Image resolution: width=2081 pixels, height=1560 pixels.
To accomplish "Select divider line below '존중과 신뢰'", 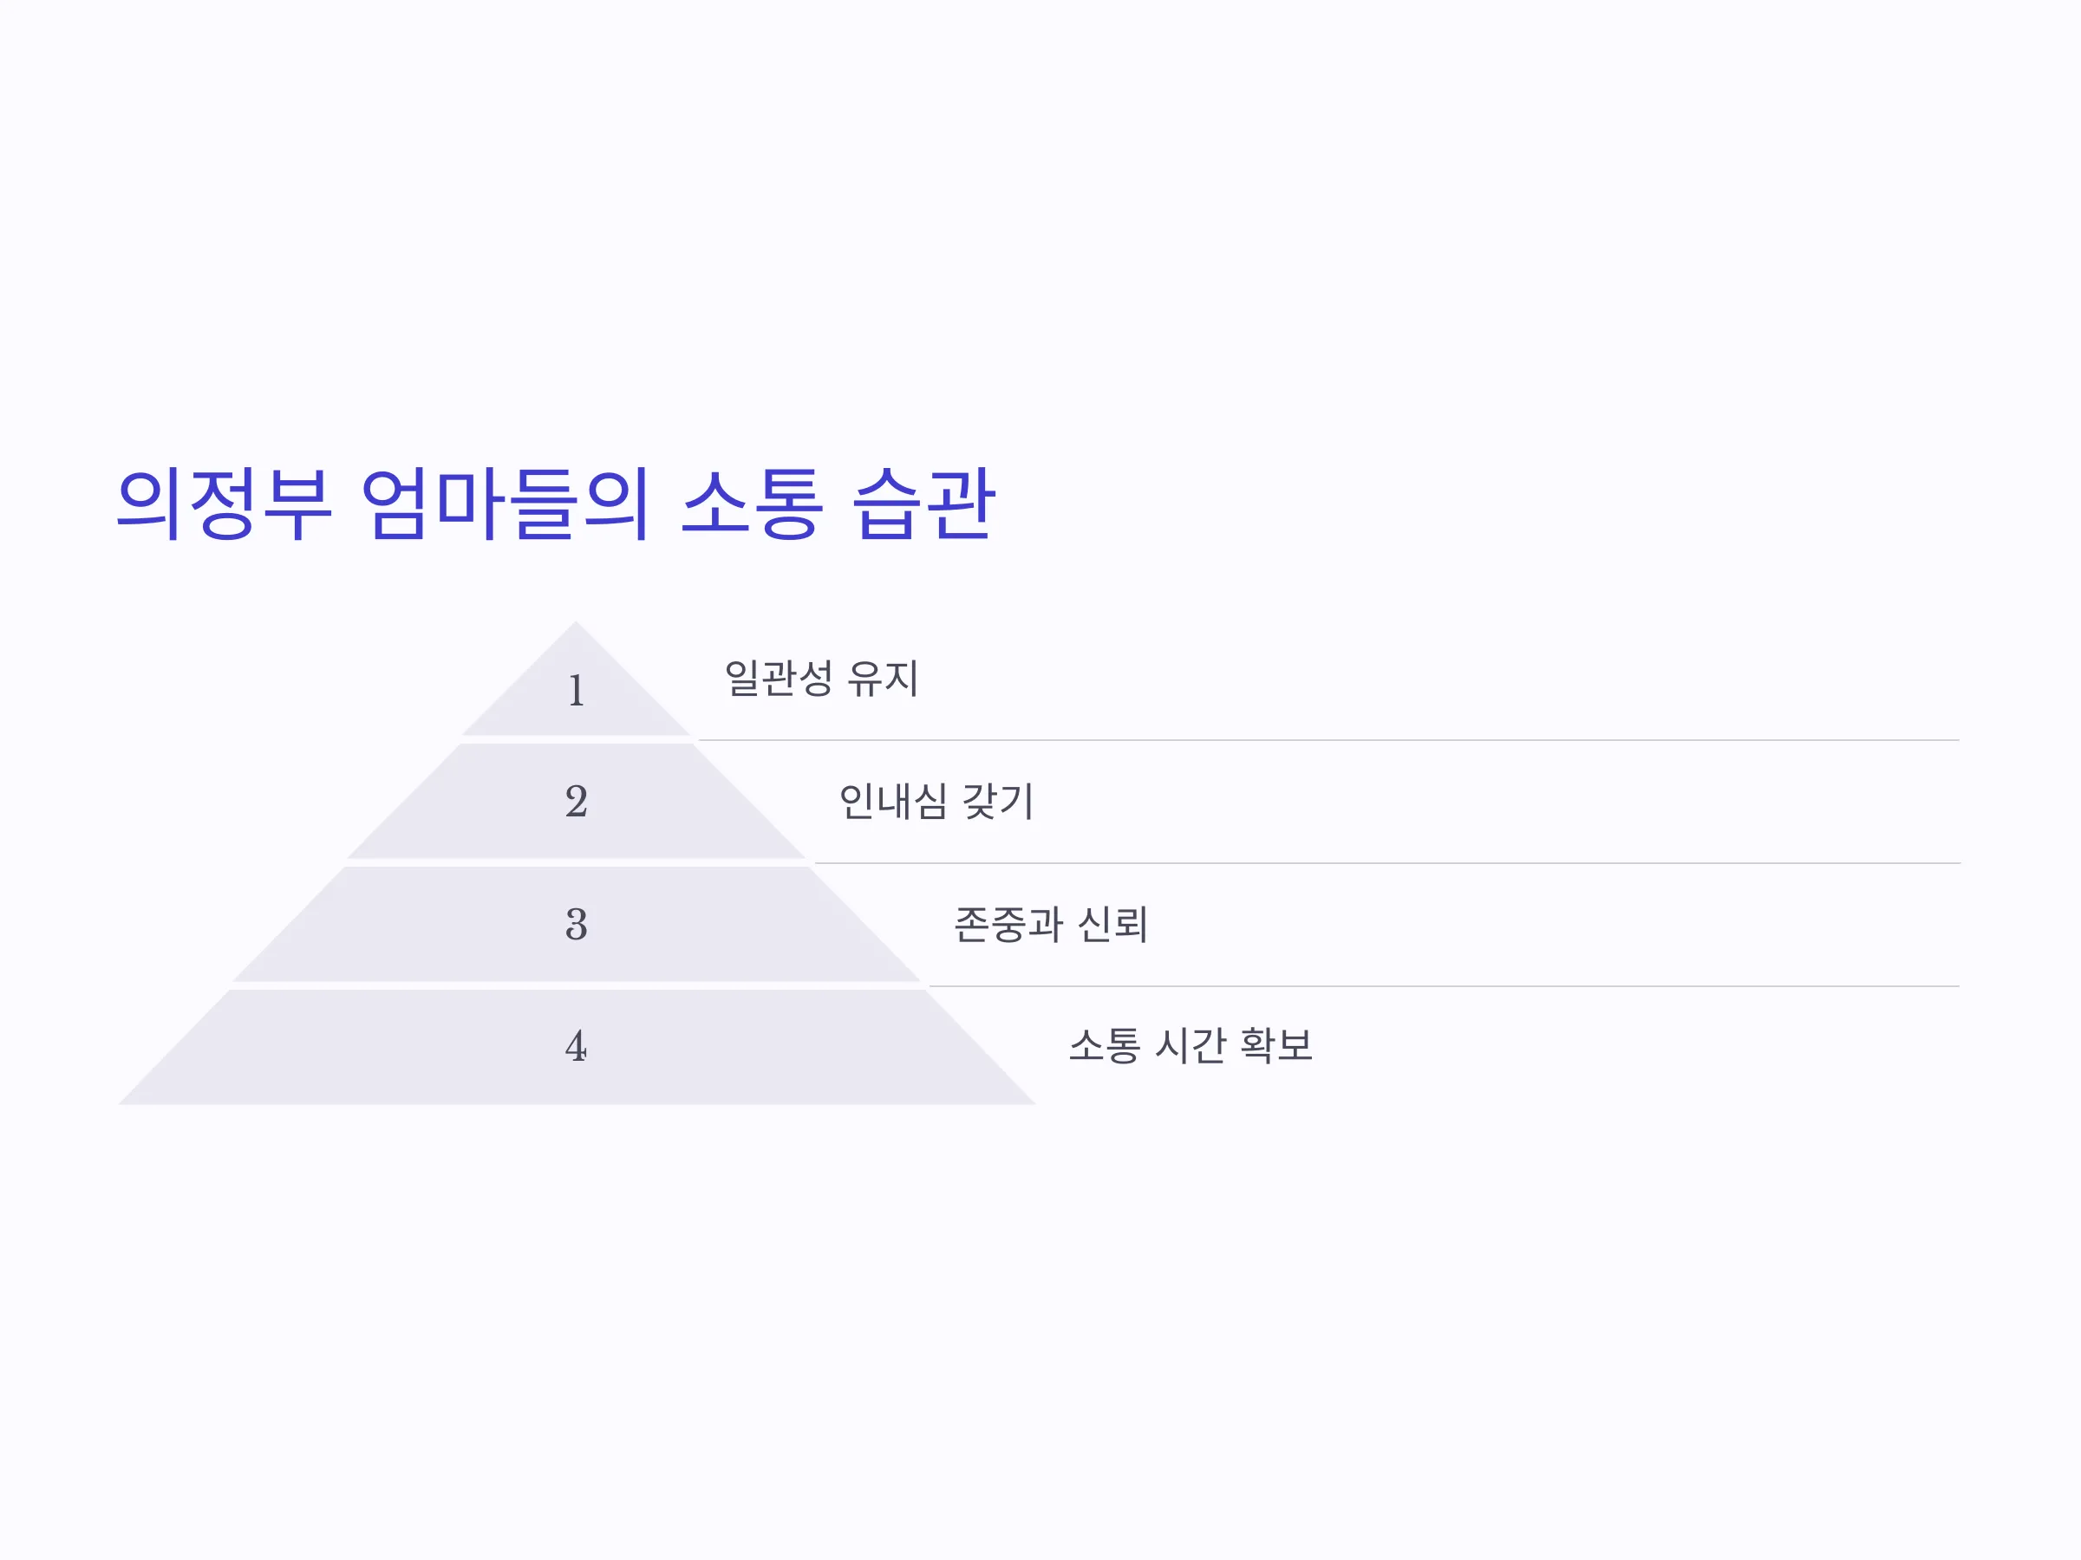I will (1444, 986).
